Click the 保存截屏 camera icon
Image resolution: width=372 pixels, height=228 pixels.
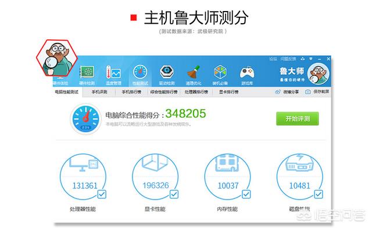(307, 92)
